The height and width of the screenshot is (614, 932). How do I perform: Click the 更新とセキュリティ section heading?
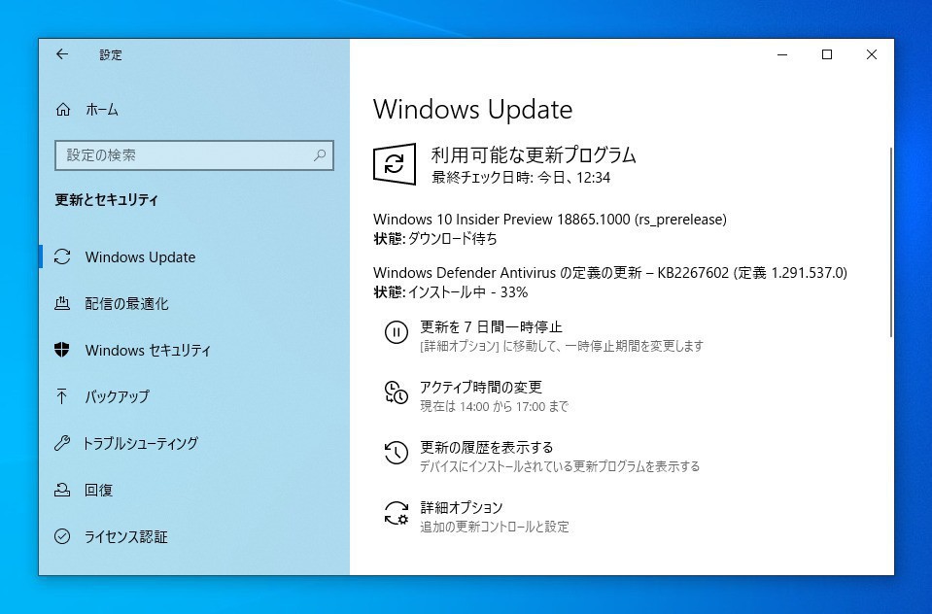106,200
